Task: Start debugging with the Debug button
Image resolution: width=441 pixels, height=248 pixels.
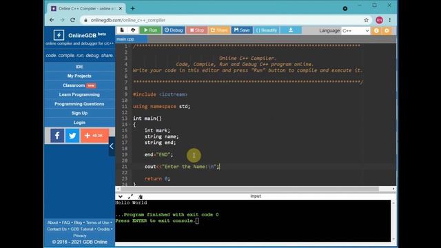Action: tap(174, 30)
